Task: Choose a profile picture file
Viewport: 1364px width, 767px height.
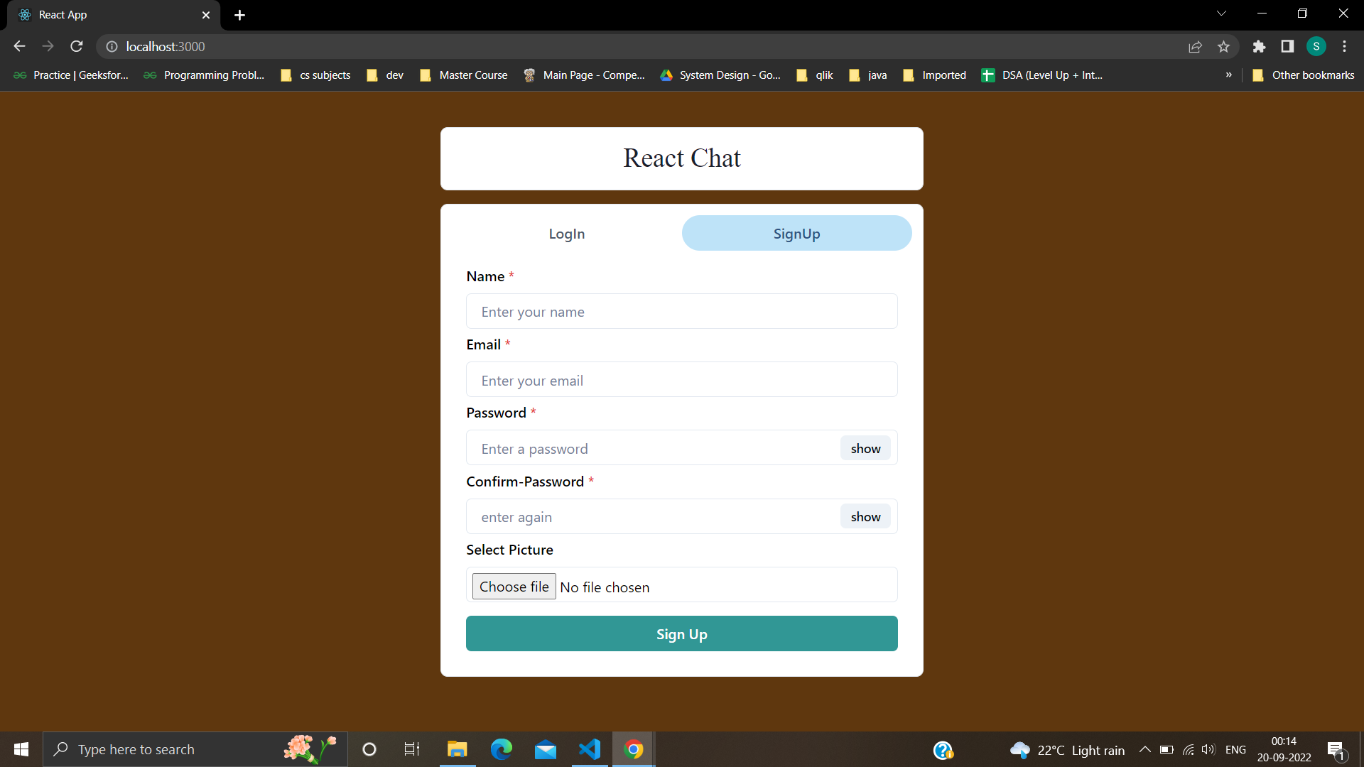Action: [x=514, y=586]
